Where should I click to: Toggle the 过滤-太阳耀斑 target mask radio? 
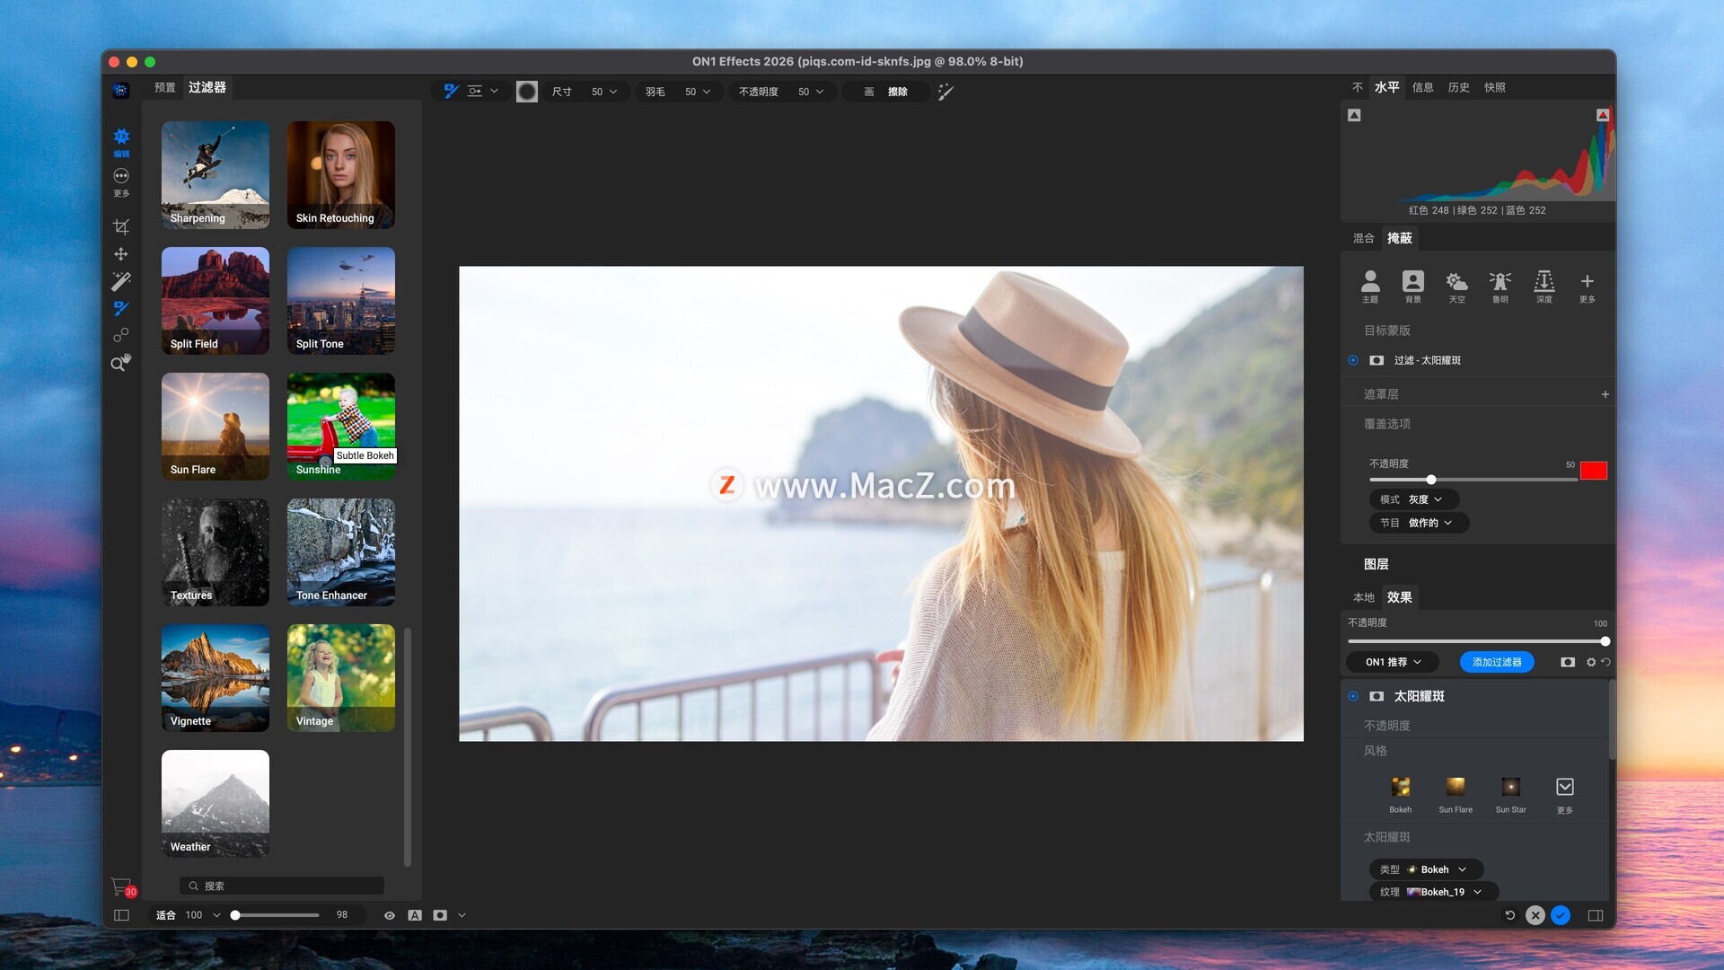click(1353, 360)
